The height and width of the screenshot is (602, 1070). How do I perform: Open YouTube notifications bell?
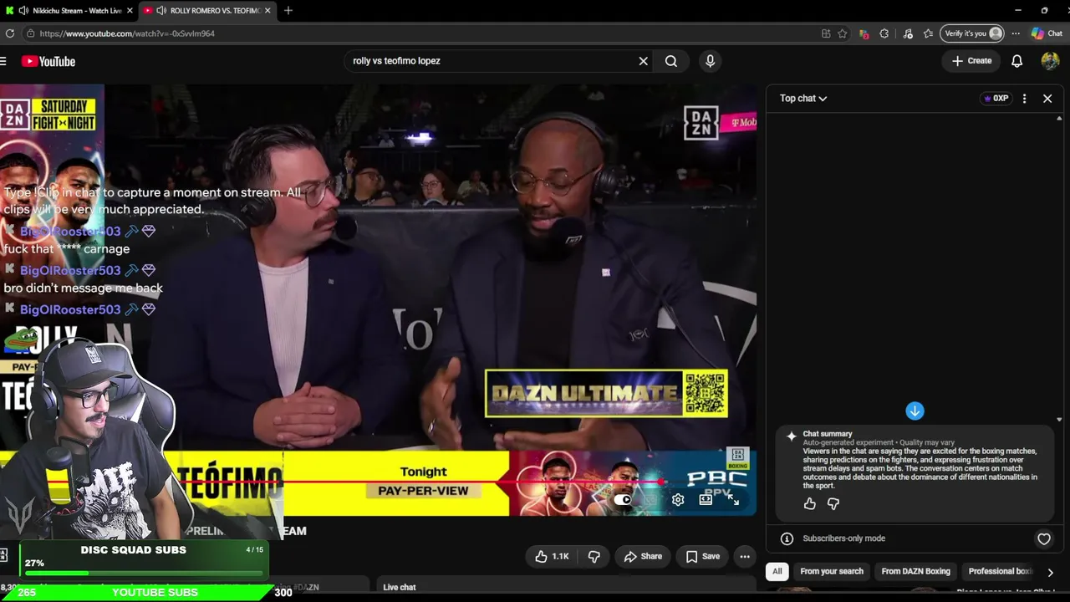click(1016, 61)
